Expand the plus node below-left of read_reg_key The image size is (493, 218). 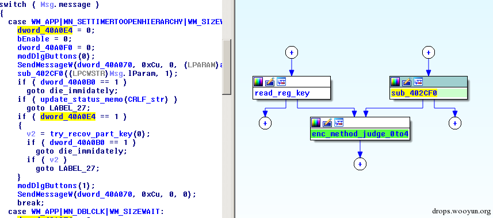click(265, 123)
